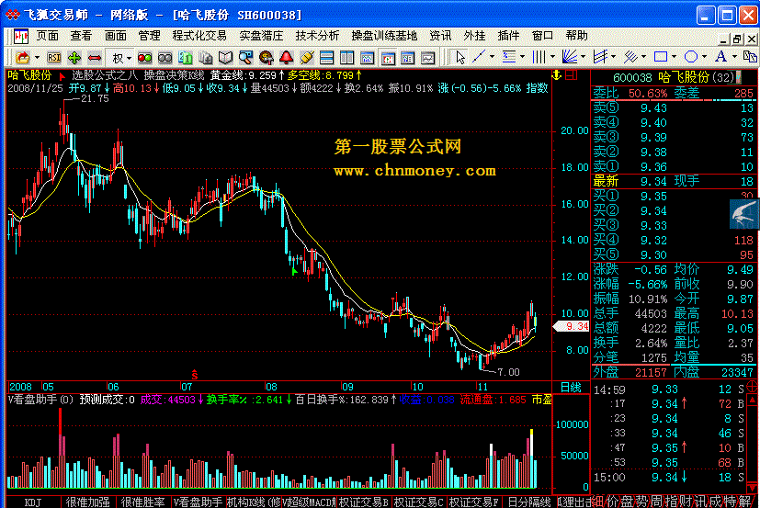The height and width of the screenshot is (508, 760).
Task: Click the blue chart window icon
Action: (x=368, y=58)
